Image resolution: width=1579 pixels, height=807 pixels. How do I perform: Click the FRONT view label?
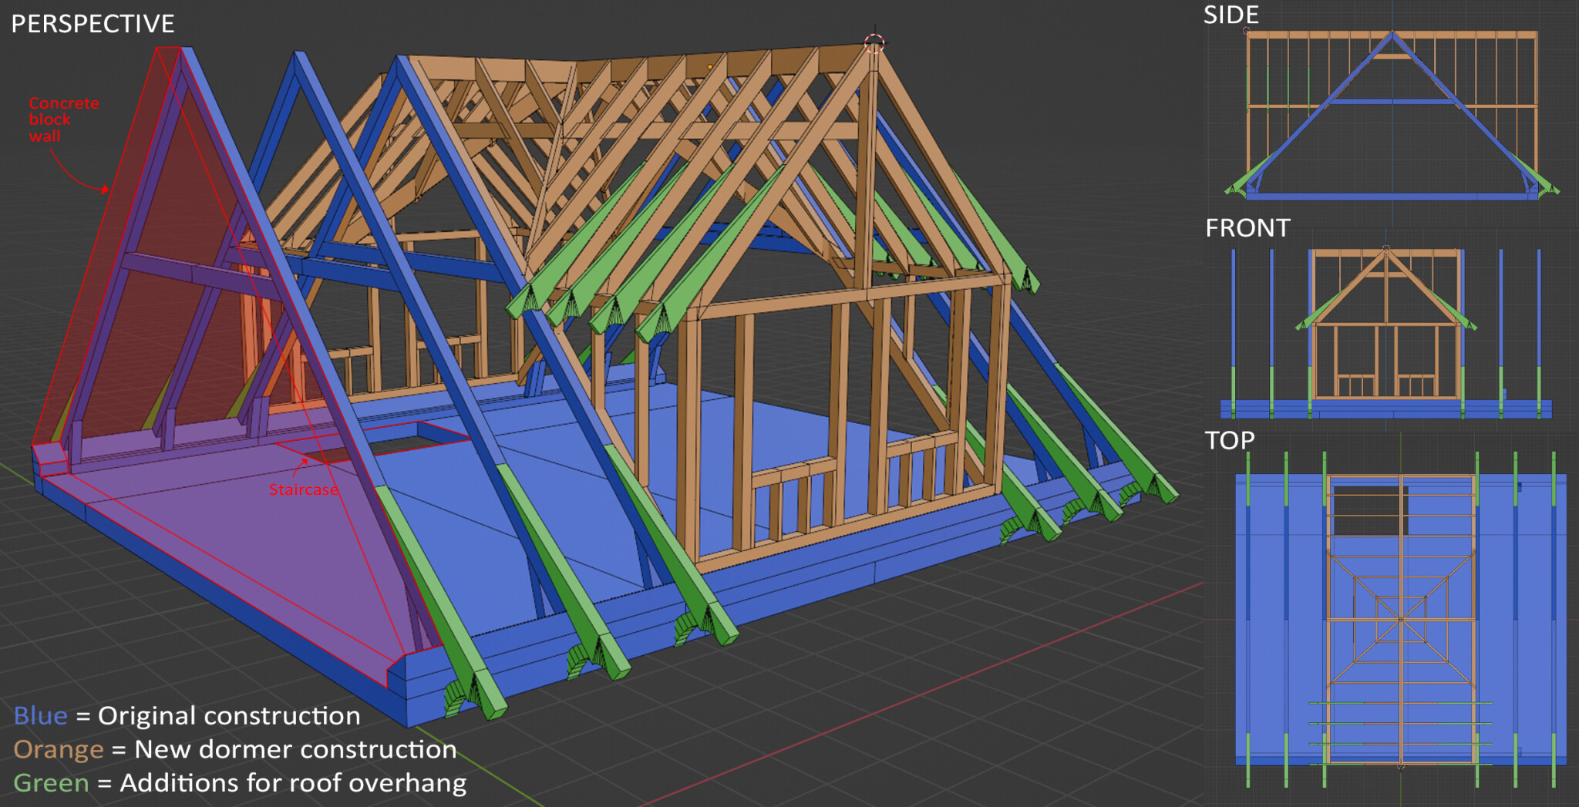(x=1247, y=228)
